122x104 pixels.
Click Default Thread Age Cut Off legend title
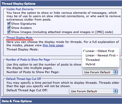pyautogui.click(x=24, y=79)
